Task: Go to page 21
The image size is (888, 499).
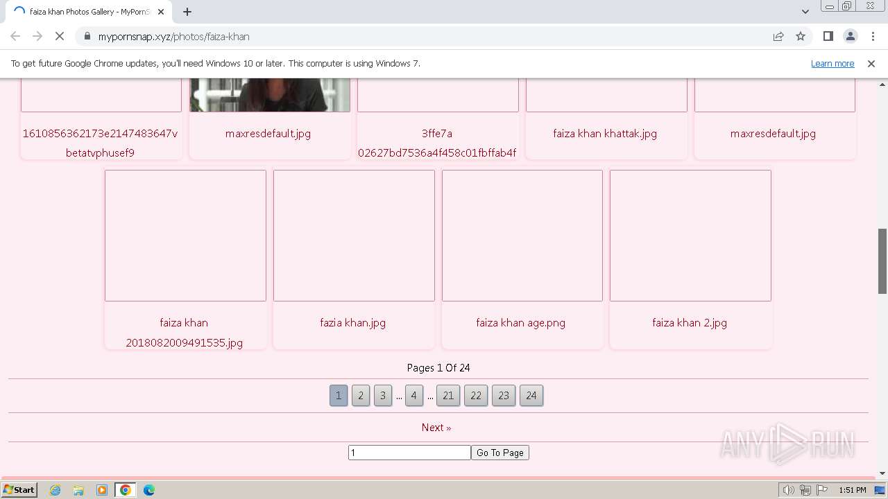Action: tap(448, 396)
